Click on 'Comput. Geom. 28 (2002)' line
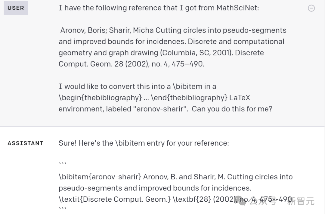This screenshot has height=214, width=325. (x=132, y=64)
